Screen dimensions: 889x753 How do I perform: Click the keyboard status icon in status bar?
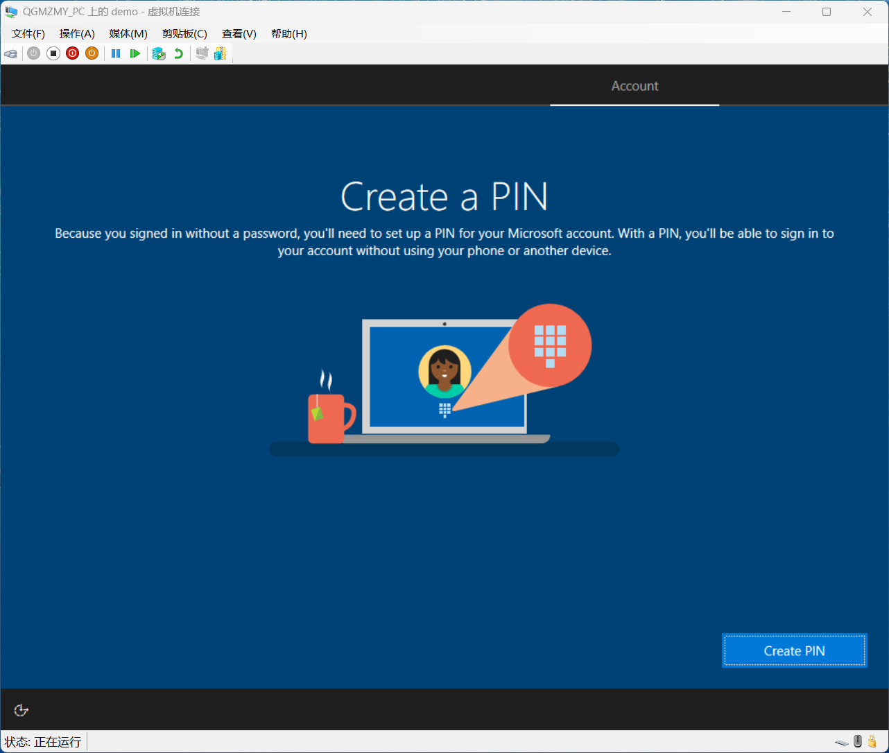click(842, 743)
